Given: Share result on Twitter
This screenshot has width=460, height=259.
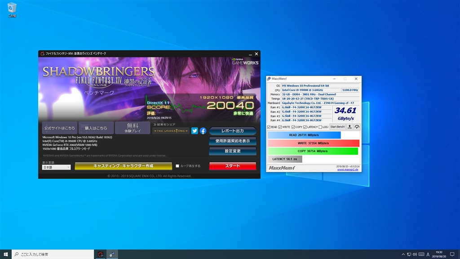Looking at the screenshot, I should pyautogui.click(x=195, y=131).
